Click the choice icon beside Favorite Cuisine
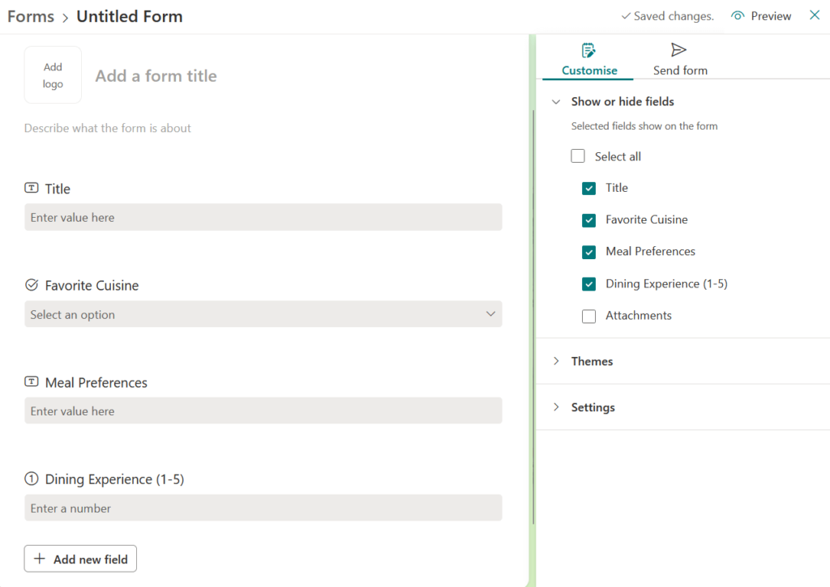The image size is (830, 587). [32, 285]
